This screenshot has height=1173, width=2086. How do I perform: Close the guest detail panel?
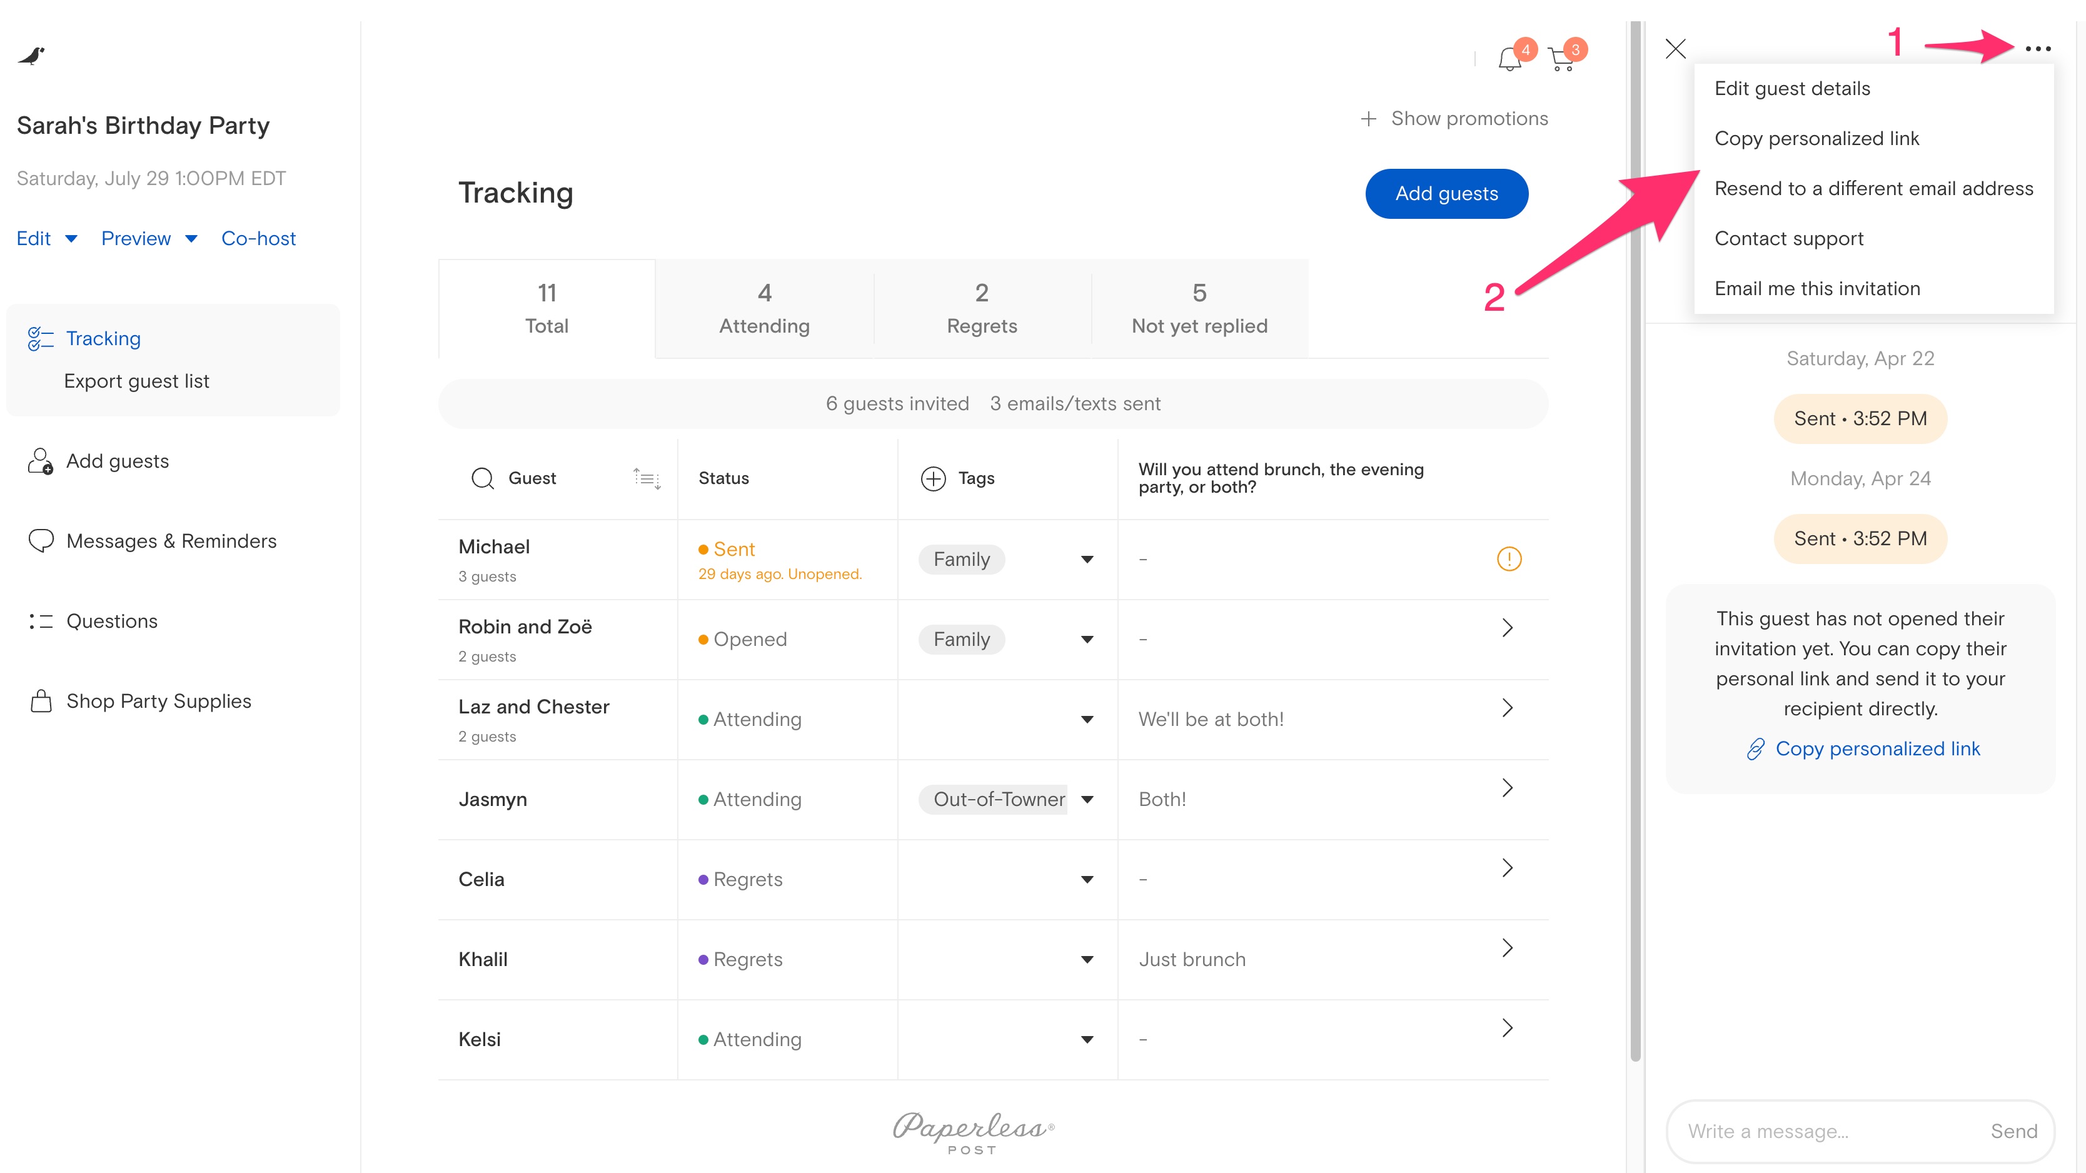[1675, 49]
